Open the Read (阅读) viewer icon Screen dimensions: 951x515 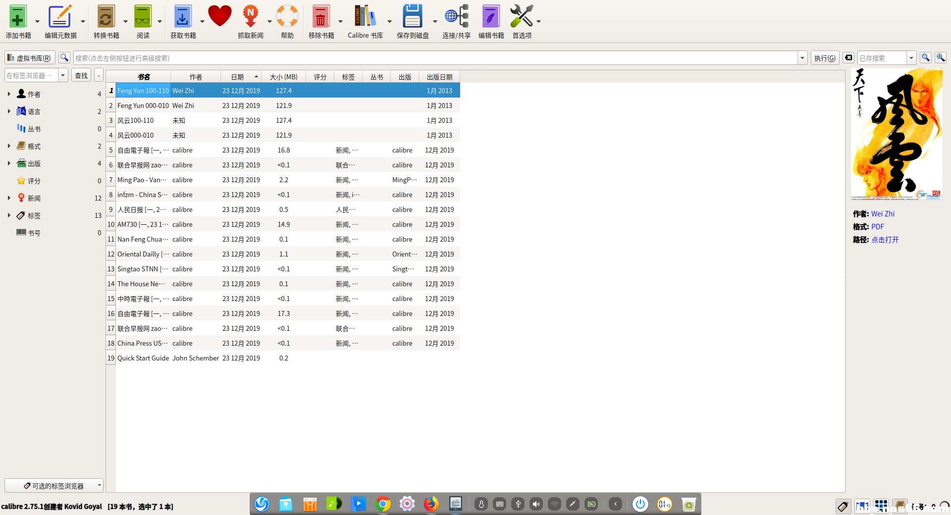143,17
